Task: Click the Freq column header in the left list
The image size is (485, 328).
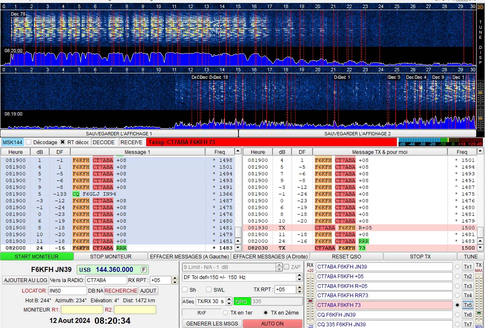Action: pos(220,152)
